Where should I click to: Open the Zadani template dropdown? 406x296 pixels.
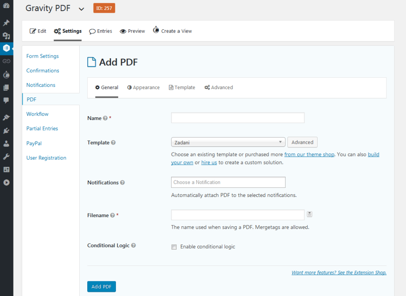tap(228, 142)
